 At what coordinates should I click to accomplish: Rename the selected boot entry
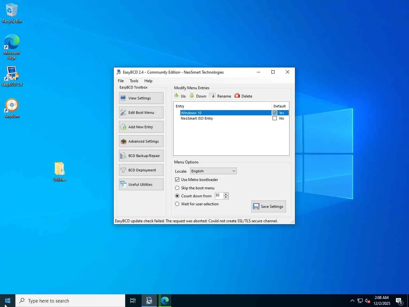(220, 96)
